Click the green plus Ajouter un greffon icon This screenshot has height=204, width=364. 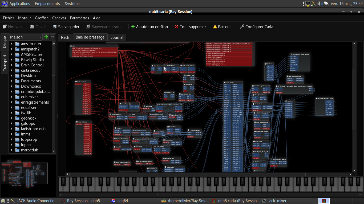click(133, 27)
